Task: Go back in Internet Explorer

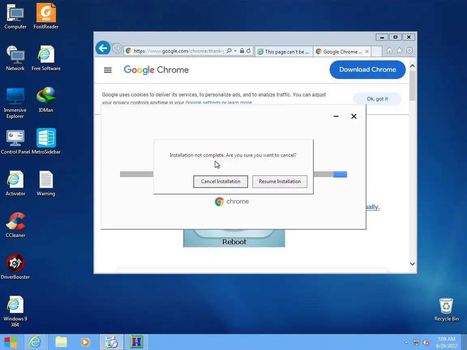Action: (103, 48)
